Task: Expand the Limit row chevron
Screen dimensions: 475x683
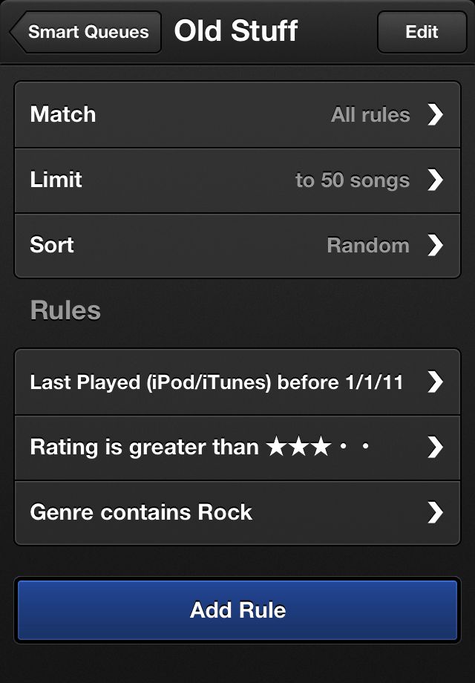Action: (436, 180)
